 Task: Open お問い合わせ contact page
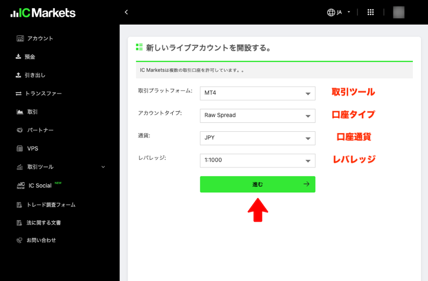coord(41,240)
